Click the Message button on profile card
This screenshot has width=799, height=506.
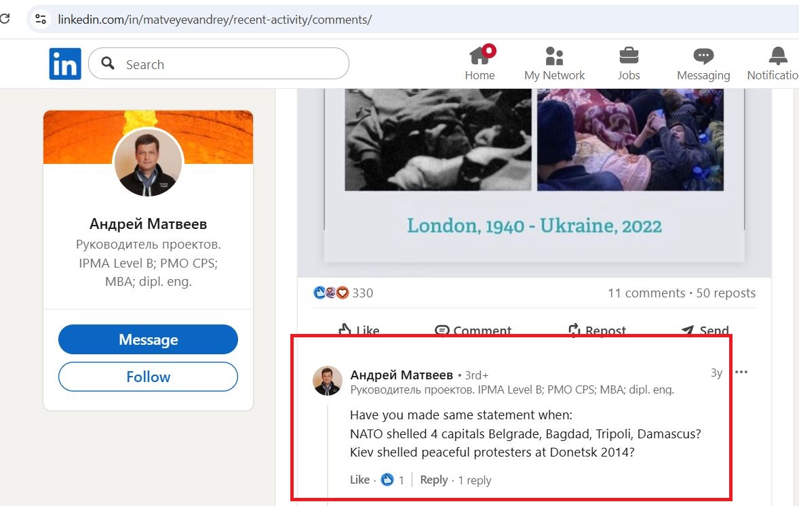pyautogui.click(x=148, y=339)
